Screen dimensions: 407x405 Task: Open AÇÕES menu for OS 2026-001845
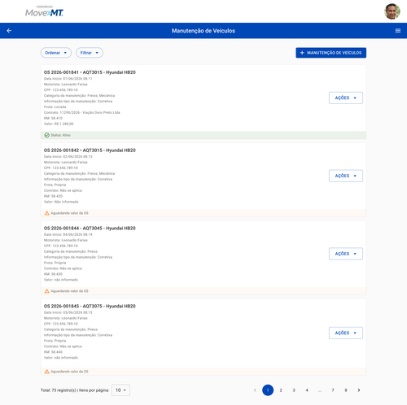346,333
